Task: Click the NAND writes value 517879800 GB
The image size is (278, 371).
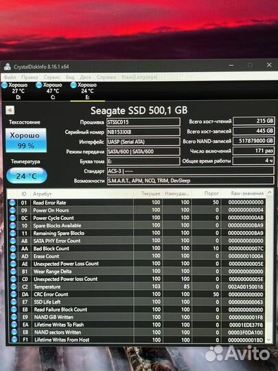Action: point(254,141)
